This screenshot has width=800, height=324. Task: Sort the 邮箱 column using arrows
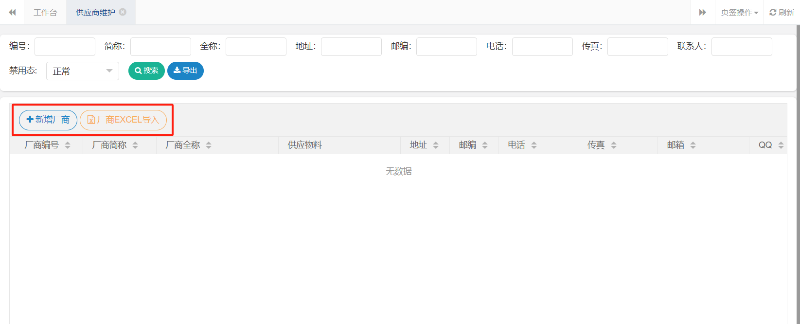(693, 145)
